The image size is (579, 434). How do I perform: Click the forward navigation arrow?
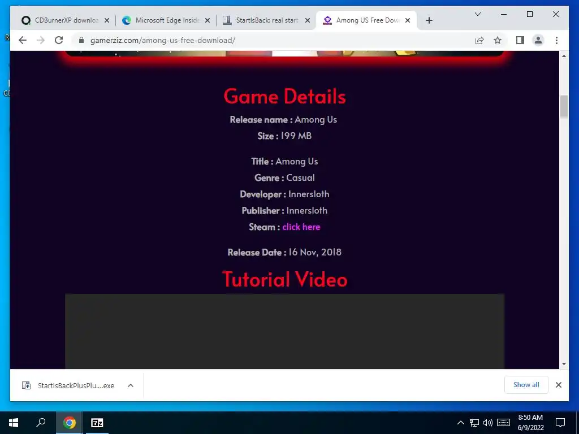click(41, 40)
